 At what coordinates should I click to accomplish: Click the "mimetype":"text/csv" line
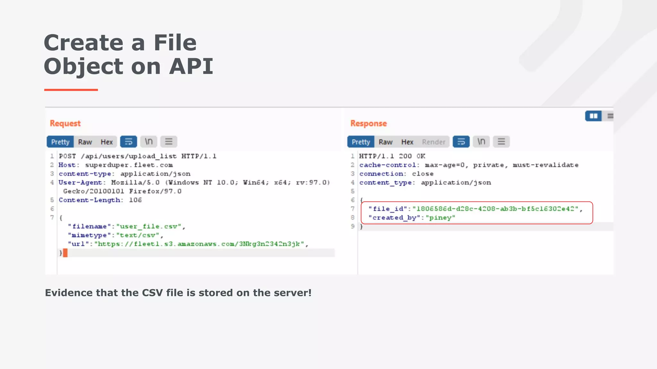coord(115,235)
